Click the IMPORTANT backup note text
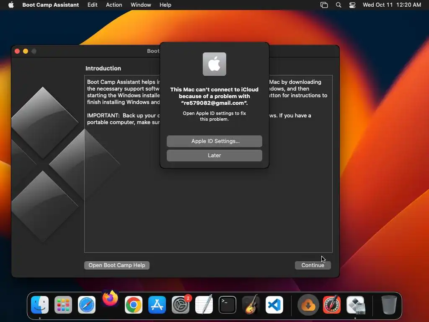 coord(123,119)
